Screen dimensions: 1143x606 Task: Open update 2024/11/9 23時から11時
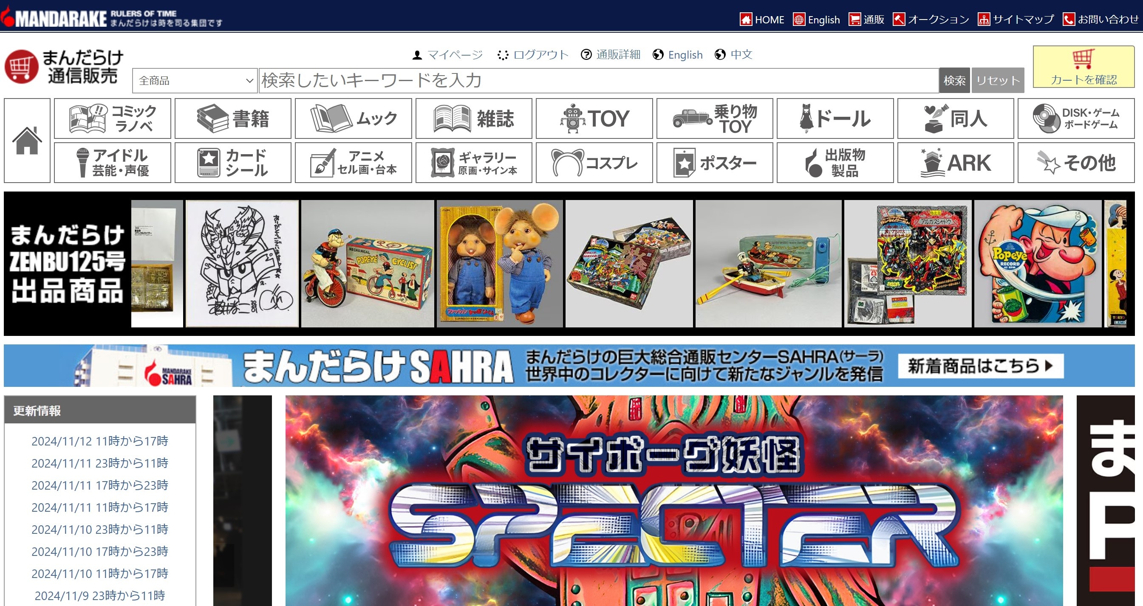(100, 595)
